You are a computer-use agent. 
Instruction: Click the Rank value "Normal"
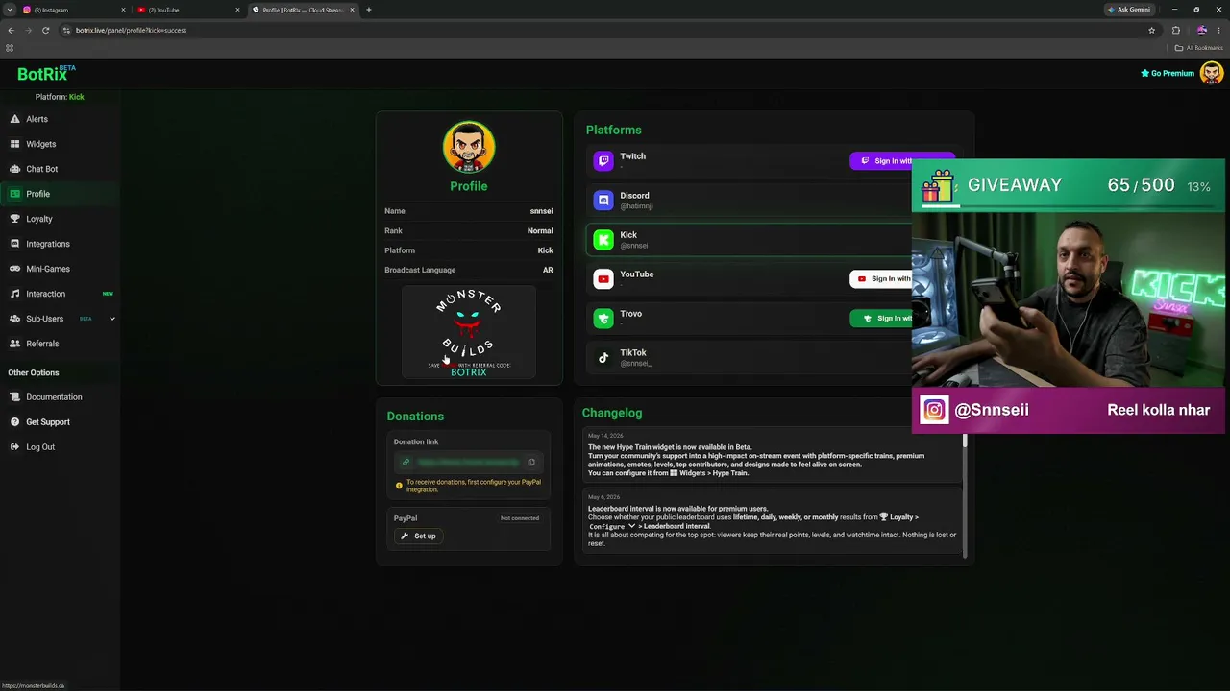point(540,230)
